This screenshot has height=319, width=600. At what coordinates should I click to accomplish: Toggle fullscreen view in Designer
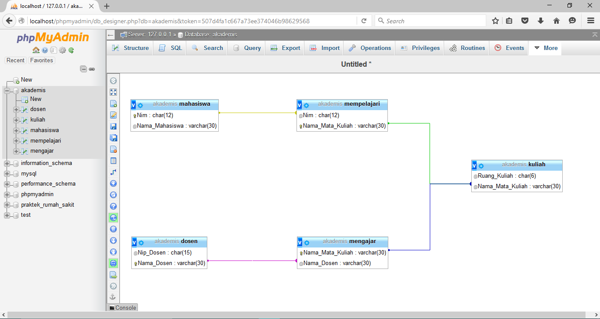point(113,92)
